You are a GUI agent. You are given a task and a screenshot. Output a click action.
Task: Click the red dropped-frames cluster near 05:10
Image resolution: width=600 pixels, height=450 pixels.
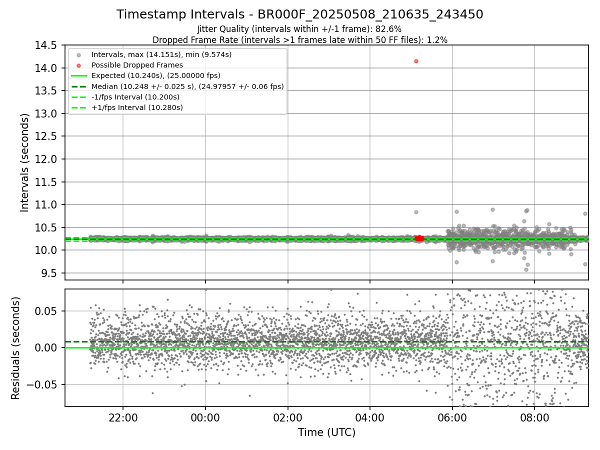click(419, 238)
